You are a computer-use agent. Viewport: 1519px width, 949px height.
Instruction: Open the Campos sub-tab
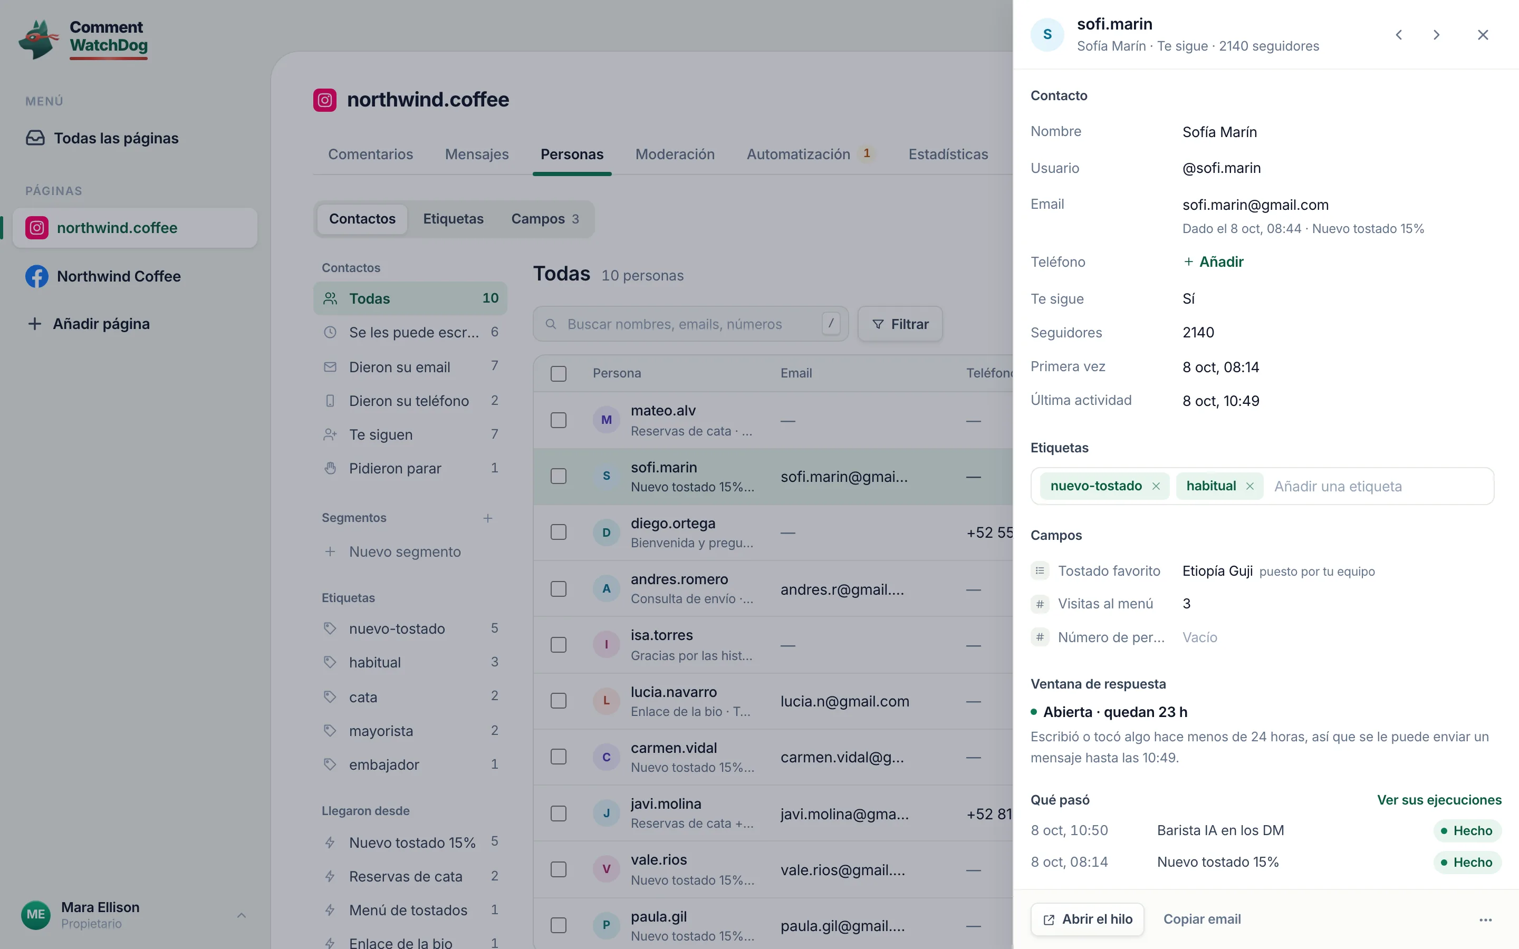(545, 219)
